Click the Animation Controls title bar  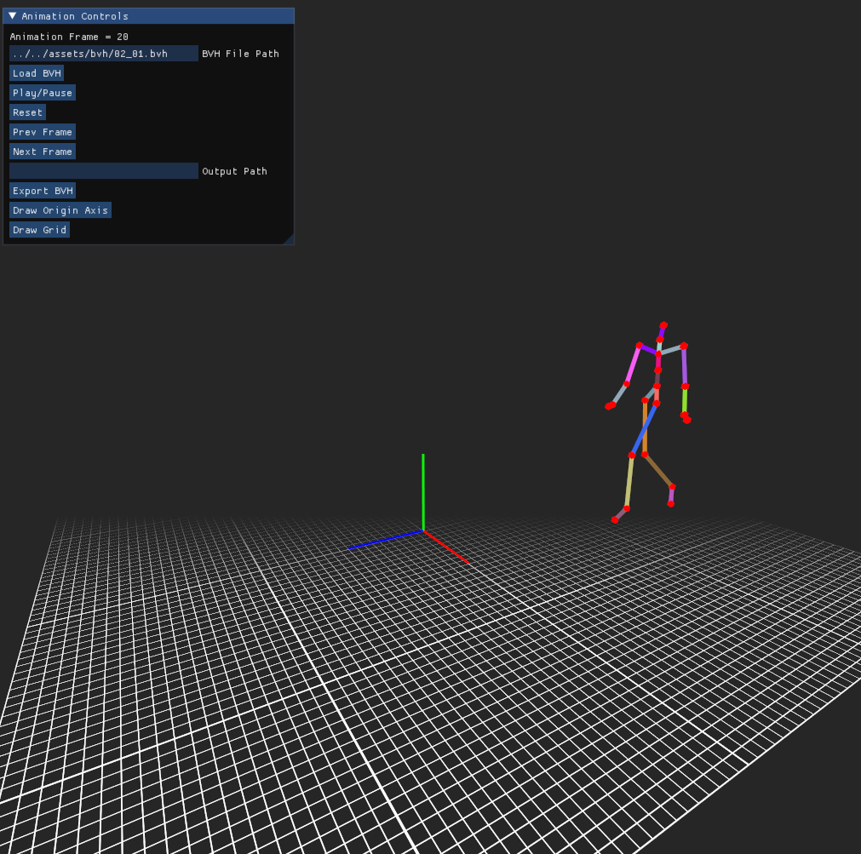tap(149, 16)
